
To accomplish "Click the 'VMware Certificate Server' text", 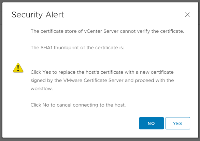I will coord(94,80).
